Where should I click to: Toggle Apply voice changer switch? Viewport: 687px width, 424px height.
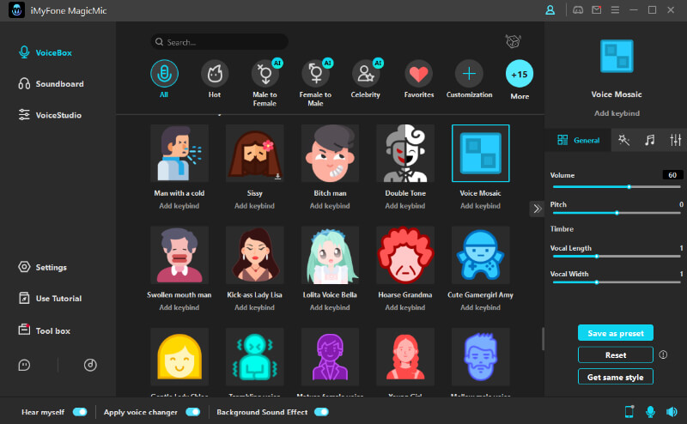(192, 412)
